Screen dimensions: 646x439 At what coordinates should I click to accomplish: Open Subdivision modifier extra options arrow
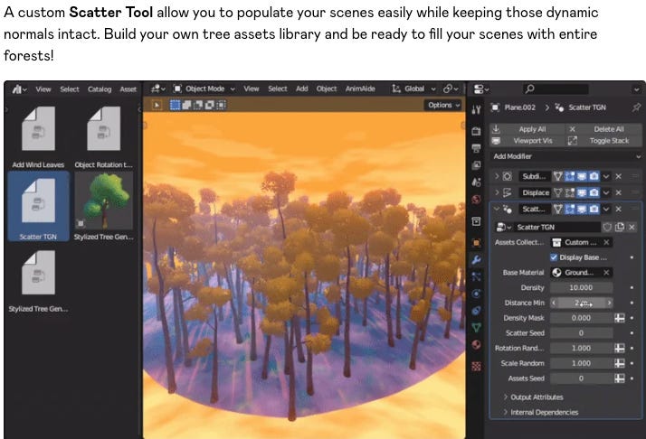click(x=606, y=176)
